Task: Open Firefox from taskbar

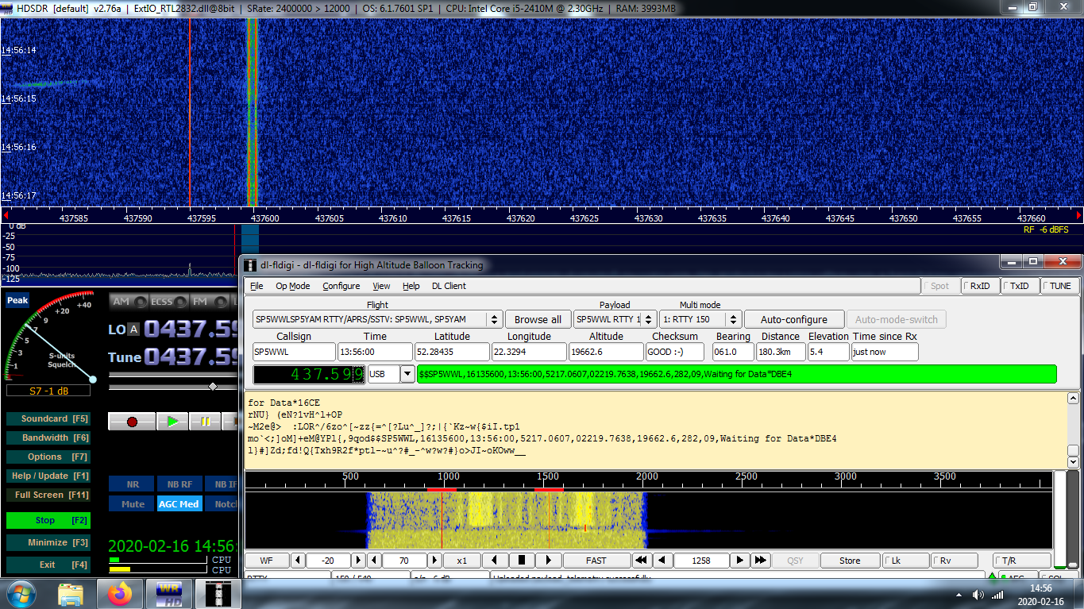Action: [121, 593]
